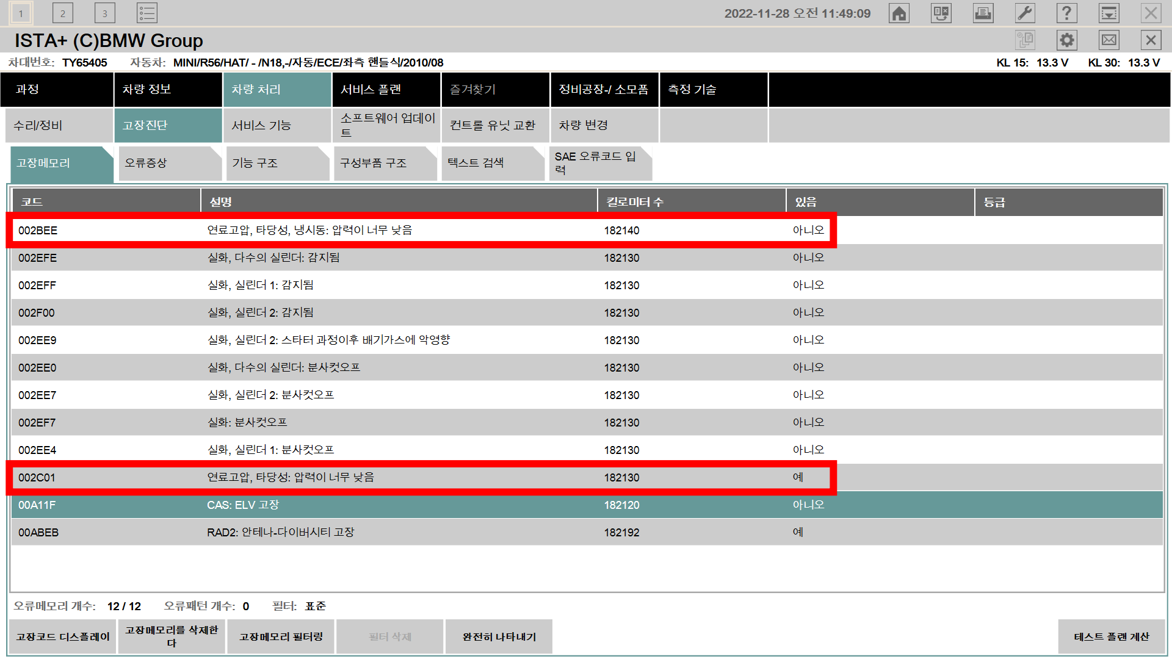Select the 서비스 기능 submenu tab
Viewport: 1172px width, 659px height.
[x=277, y=126]
